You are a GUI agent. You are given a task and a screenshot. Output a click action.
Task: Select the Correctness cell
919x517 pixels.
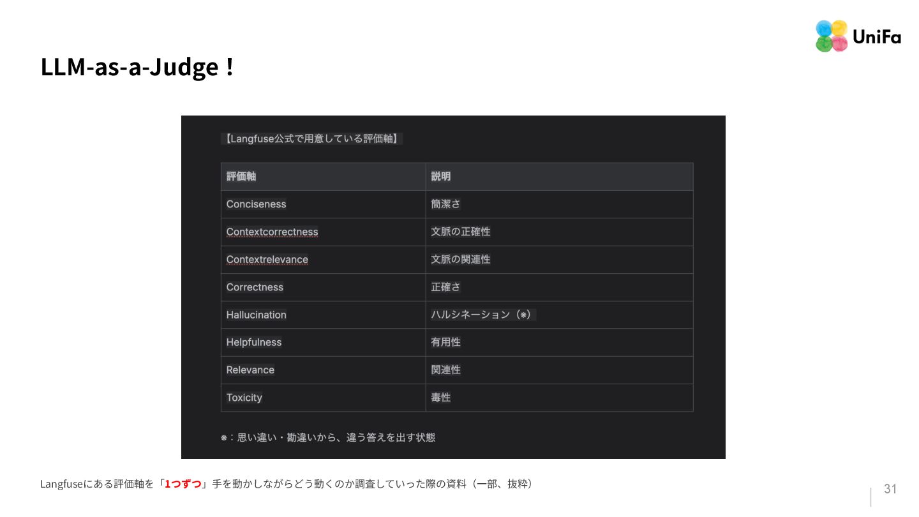(323, 287)
